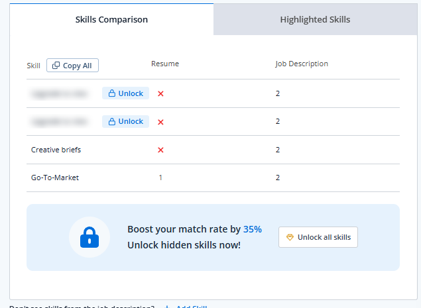421x308 pixels.
Task: Switch to the Skills Comparison tab
Action: [x=111, y=19]
